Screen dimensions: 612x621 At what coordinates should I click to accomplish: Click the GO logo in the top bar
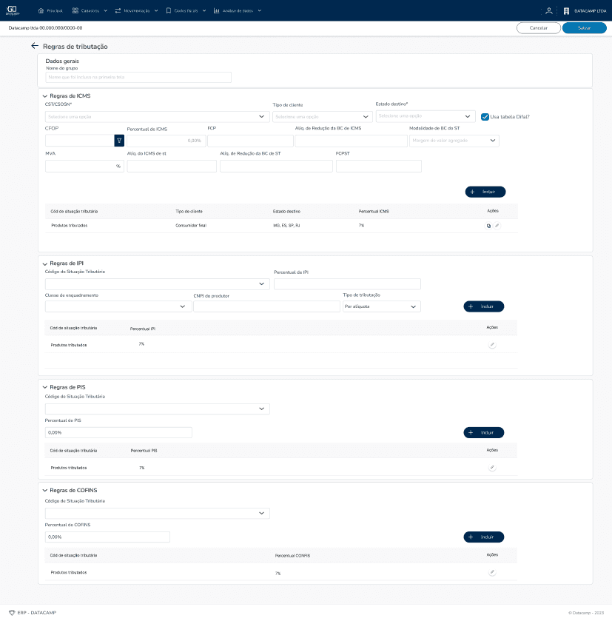click(13, 10)
